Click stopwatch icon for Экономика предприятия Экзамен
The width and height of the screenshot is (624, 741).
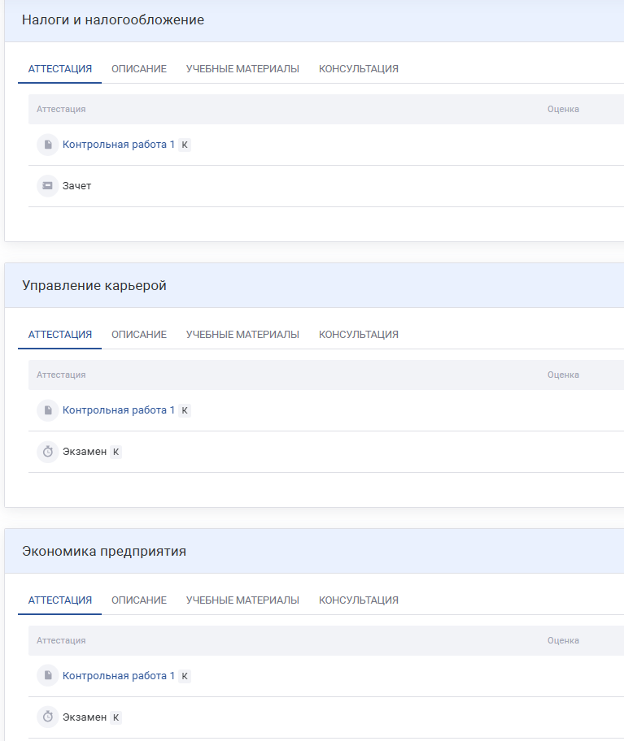pos(48,717)
